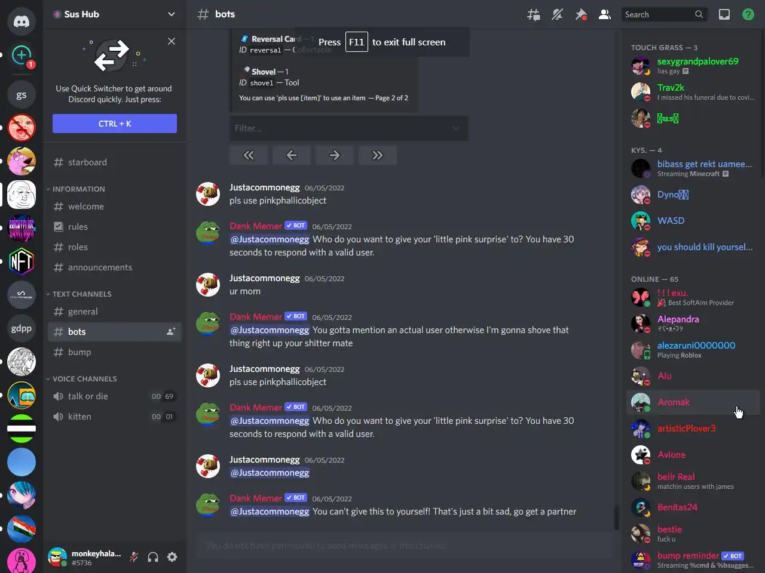Go to next inventory page arrow
This screenshot has width=765, height=573.
click(335, 155)
